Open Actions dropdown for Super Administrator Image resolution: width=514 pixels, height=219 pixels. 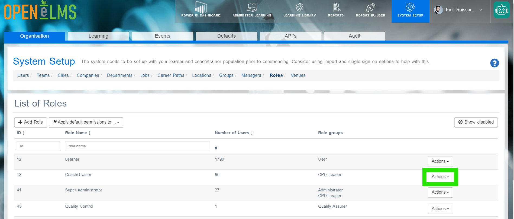pyautogui.click(x=440, y=192)
